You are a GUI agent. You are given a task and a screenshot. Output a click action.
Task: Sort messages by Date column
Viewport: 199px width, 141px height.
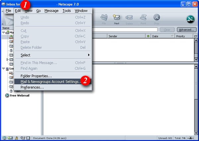point(160,36)
